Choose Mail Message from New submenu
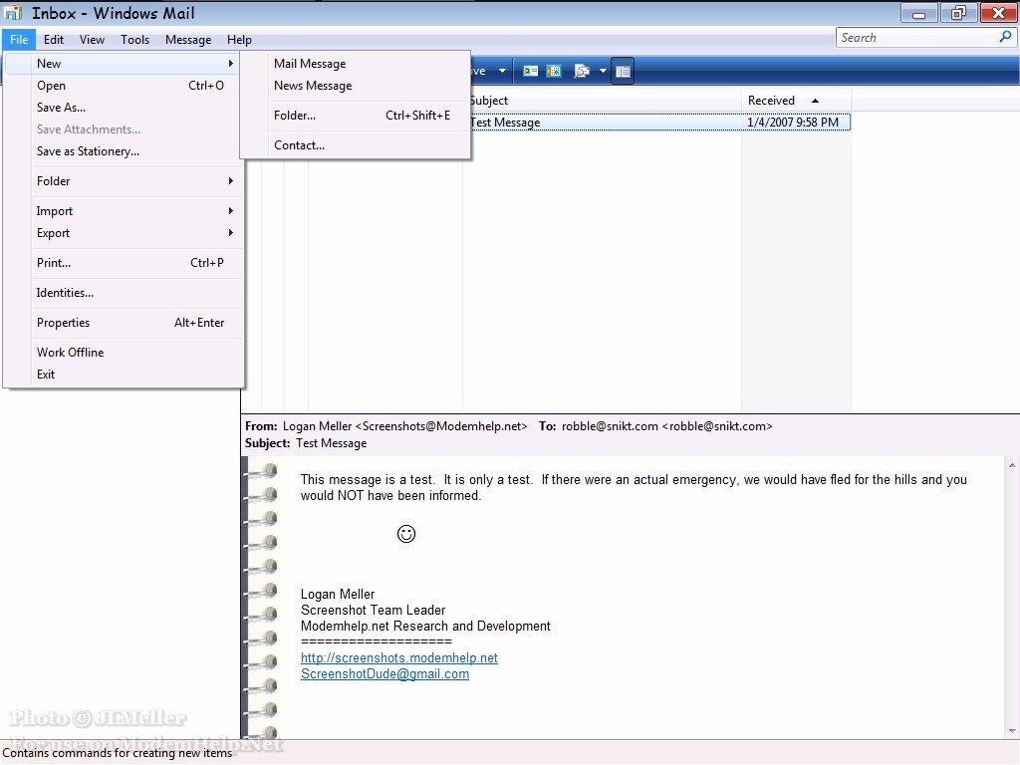 [x=356, y=64]
